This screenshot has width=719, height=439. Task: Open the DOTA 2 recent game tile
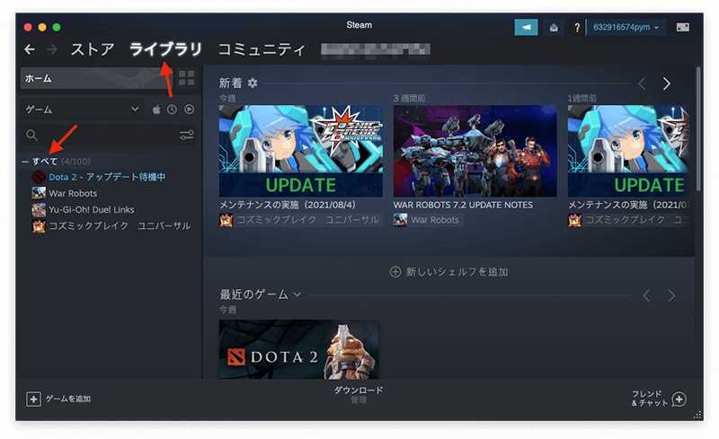[299, 349]
